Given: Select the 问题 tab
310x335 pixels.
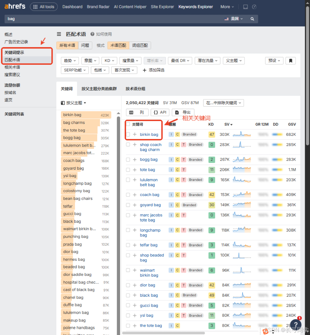Looking at the screenshot, I should pos(85,45).
